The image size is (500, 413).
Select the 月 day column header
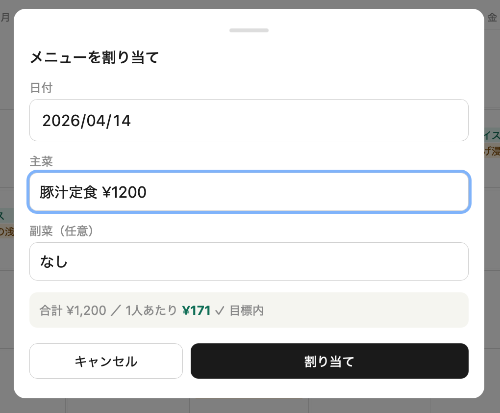[5, 18]
